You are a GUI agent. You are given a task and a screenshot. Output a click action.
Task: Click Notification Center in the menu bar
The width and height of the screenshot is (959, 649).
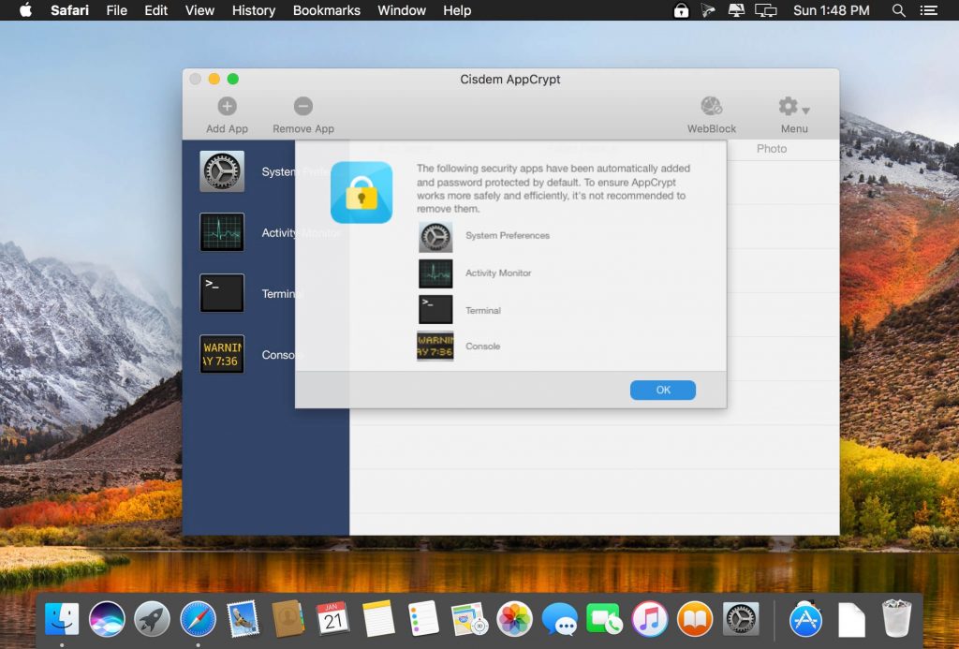click(x=929, y=10)
